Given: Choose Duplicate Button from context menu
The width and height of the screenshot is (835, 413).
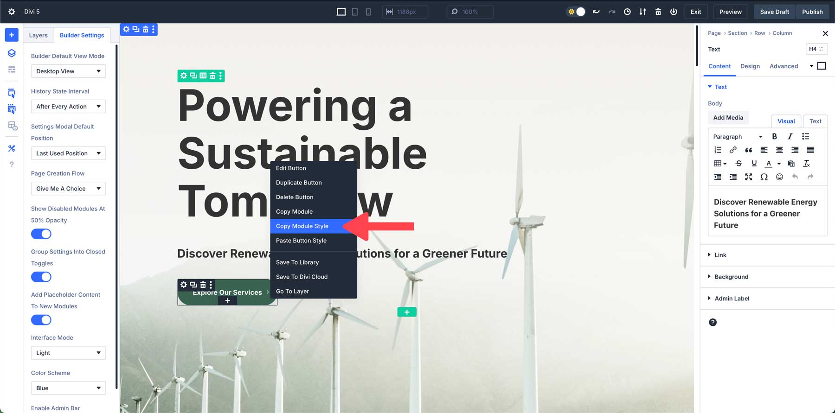Looking at the screenshot, I should [314, 183].
